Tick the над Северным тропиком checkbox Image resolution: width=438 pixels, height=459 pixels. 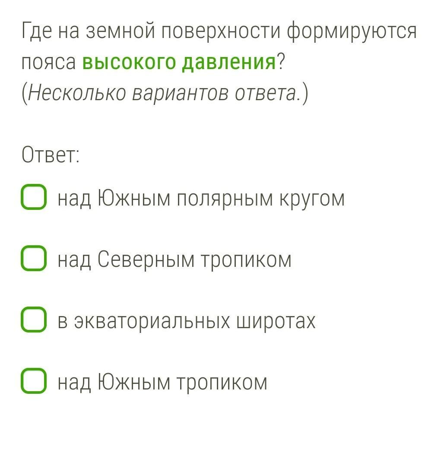click(x=33, y=259)
